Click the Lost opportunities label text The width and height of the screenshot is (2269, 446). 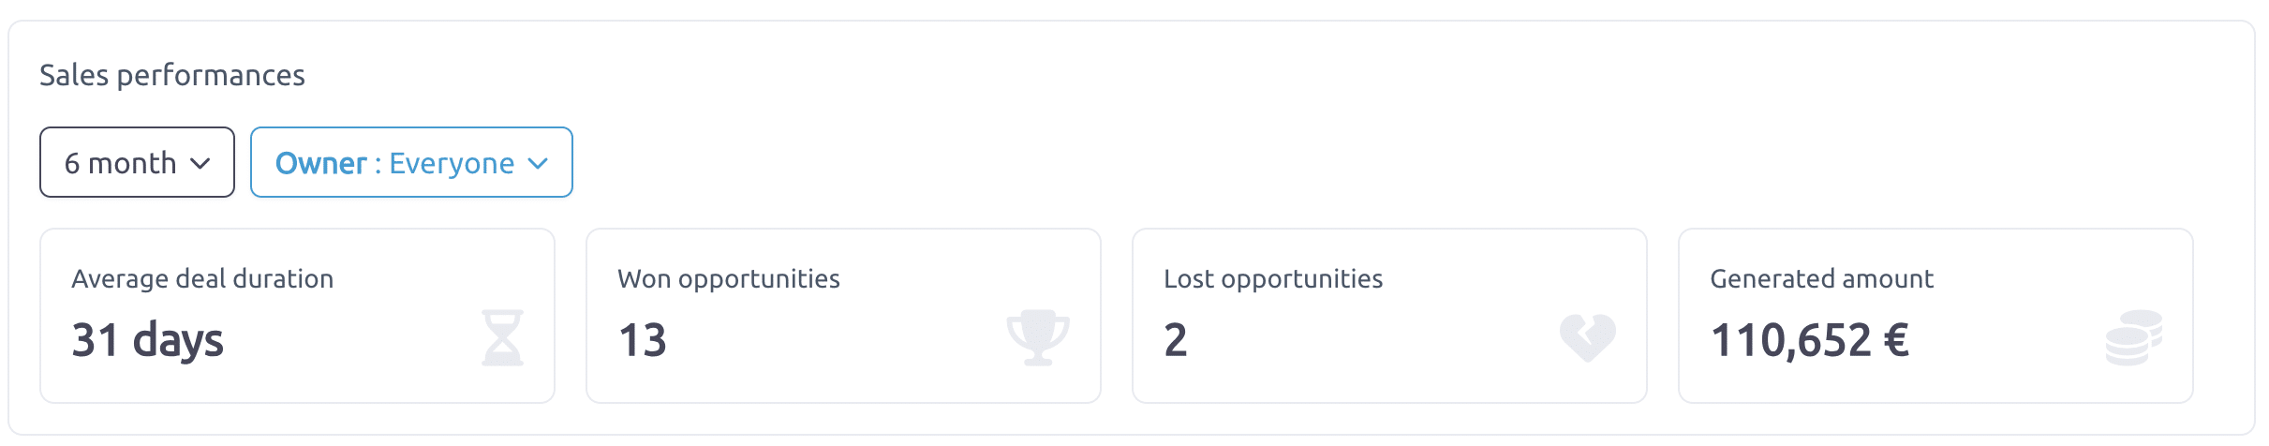(x=1273, y=279)
